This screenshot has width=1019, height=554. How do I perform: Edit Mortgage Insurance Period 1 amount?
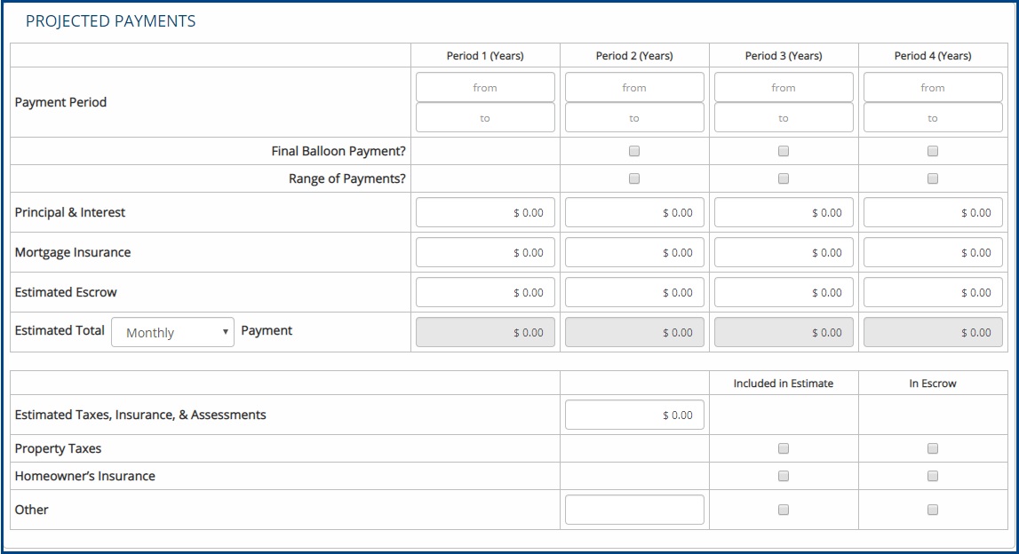coord(485,253)
